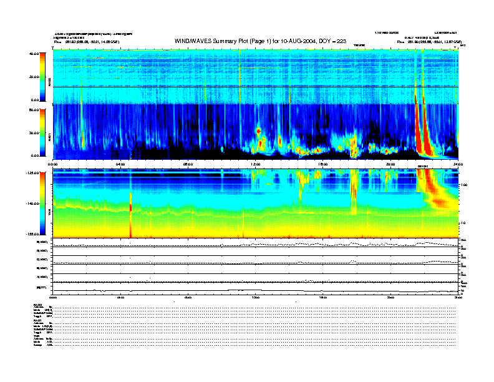The image size is (494, 382).
Task: Select the TNR status block header
Action: [37, 335]
